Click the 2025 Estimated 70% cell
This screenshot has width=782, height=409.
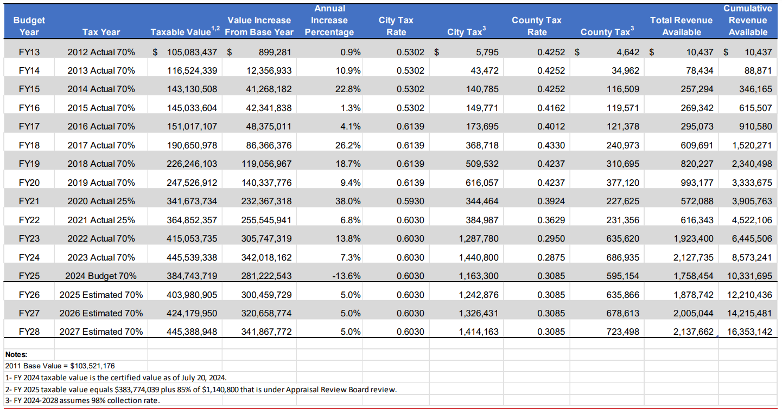(x=101, y=295)
